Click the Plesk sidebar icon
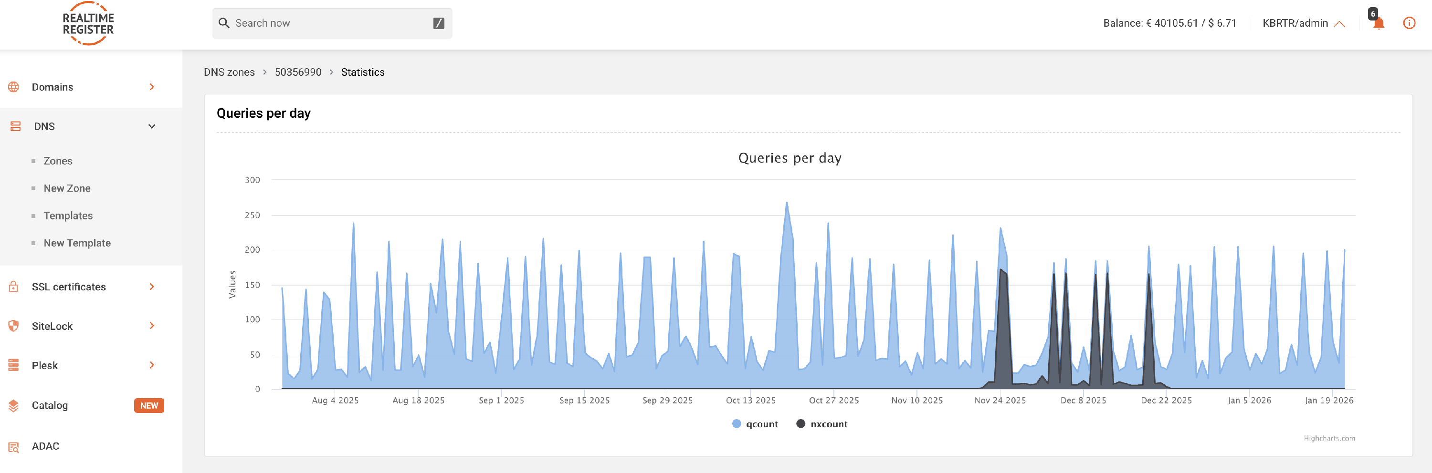This screenshot has height=473, width=1432. [x=14, y=365]
